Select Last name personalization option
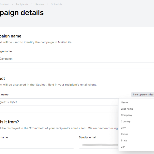 tap(127, 109)
